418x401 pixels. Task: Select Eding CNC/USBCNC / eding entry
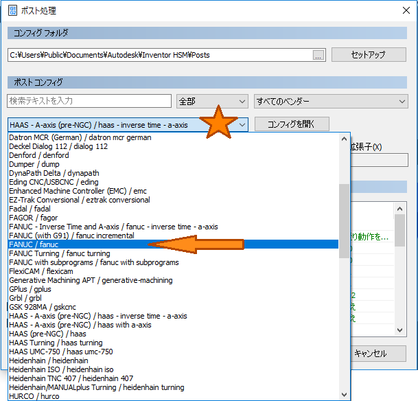[x=173, y=182]
